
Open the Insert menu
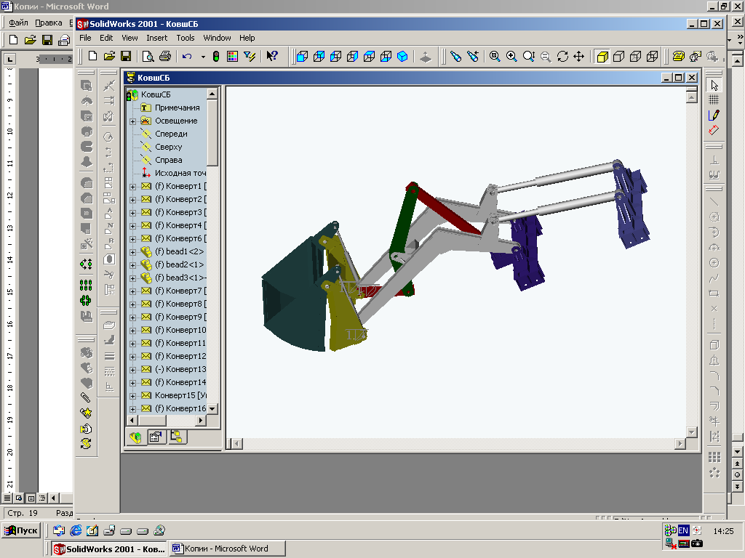click(x=156, y=38)
